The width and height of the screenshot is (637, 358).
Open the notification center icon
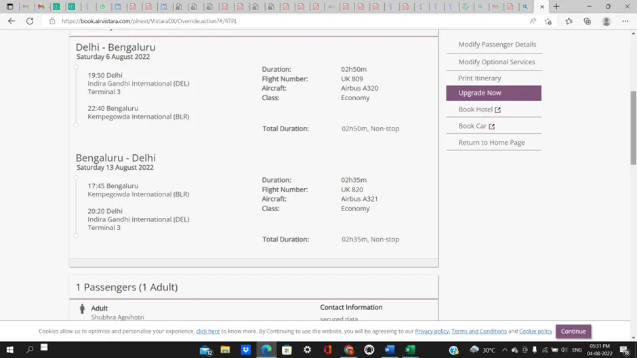pos(625,349)
